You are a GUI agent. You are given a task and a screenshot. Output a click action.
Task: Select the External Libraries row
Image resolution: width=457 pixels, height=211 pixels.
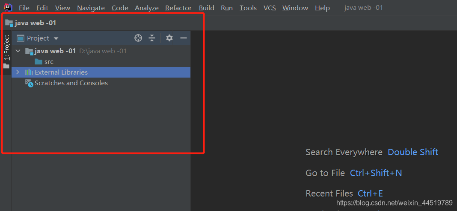101,72
